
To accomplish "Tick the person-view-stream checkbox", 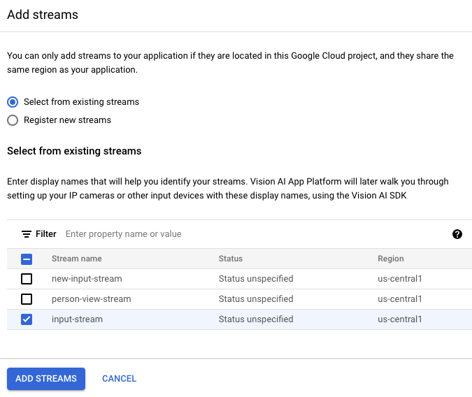I will click(x=27, y=299).
